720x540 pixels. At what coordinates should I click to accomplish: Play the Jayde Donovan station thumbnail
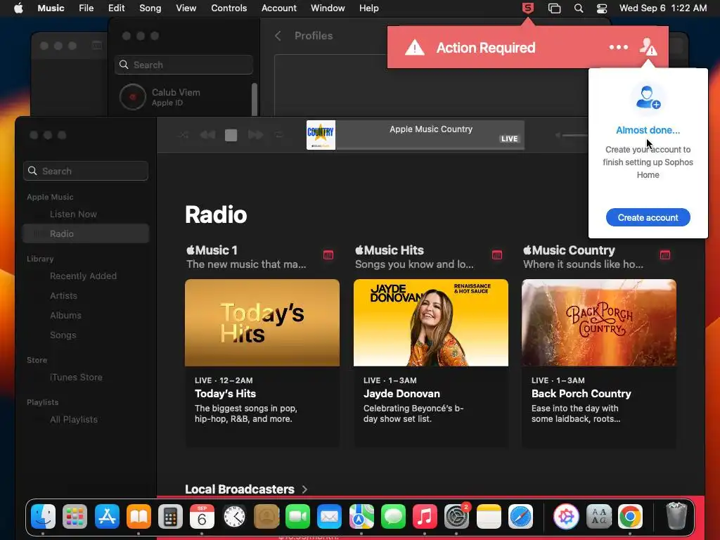(x=431, y=323)
